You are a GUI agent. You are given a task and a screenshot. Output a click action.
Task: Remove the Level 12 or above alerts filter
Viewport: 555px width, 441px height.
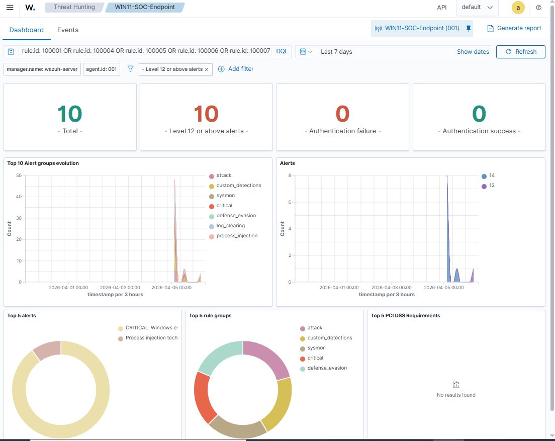(x=206, y=69)
